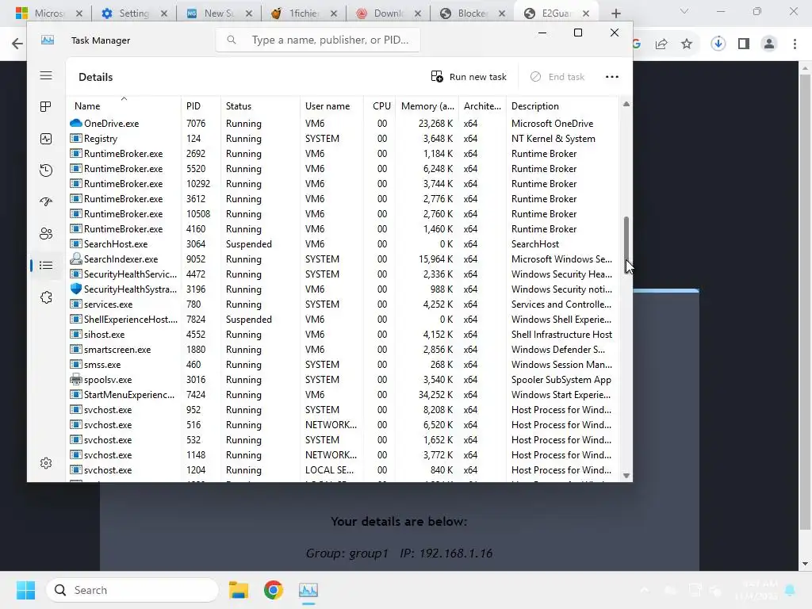Click the Task Manager search box

(x=318, y=40)
